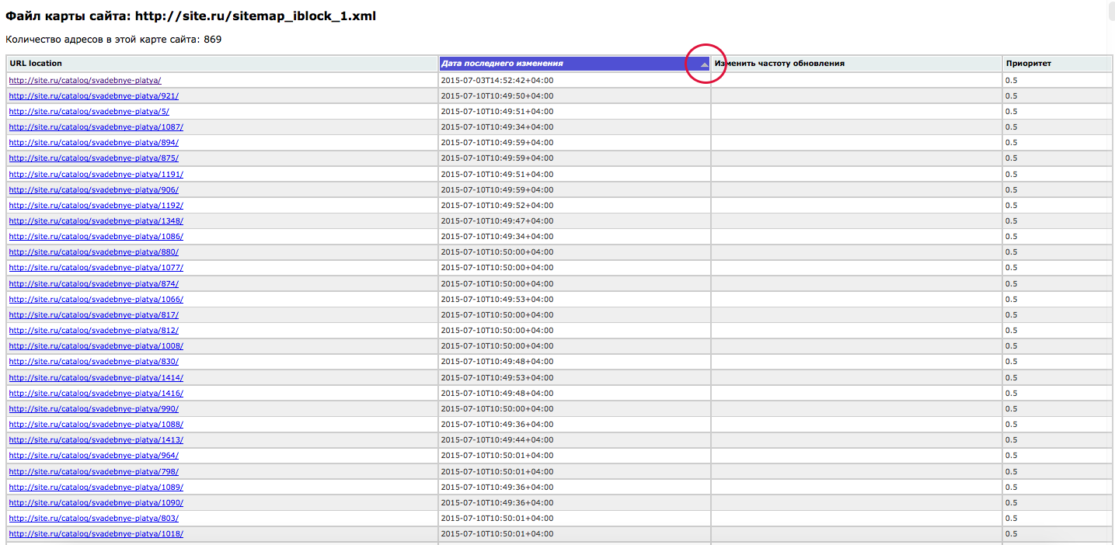
Task: Sort by Изменить частоту обновления header
Action: click(x=779, y=64)
